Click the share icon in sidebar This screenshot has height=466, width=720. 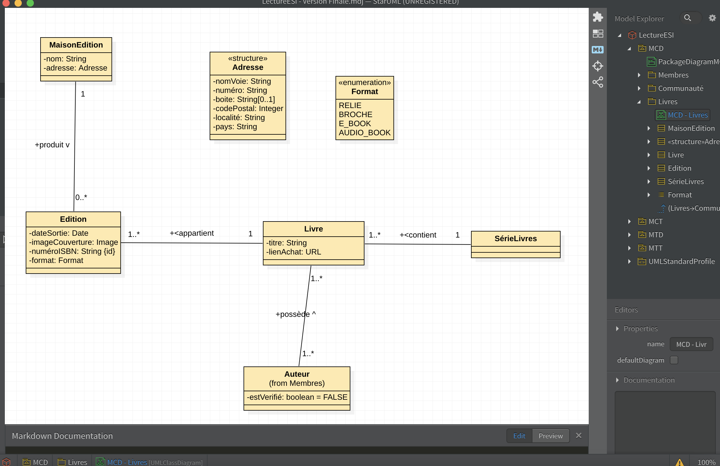click(x=598, y=82)
